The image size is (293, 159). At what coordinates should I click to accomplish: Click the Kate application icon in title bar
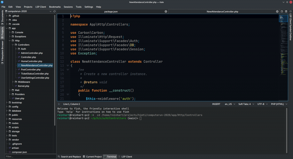click(x=3, y=2)
